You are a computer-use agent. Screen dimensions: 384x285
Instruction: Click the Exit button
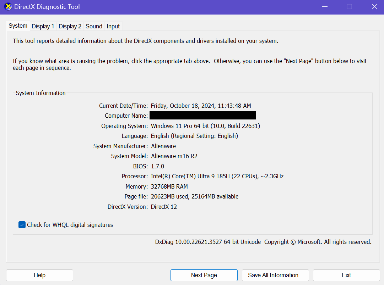(346, 275)
